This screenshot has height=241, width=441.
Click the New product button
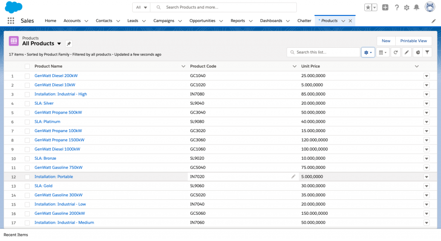pos(386,41)
